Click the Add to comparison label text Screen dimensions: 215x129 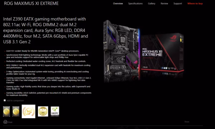[x=15, y=101]
